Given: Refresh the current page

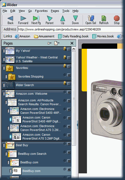Looking at the screenshot, I should (x=104, y=18).
